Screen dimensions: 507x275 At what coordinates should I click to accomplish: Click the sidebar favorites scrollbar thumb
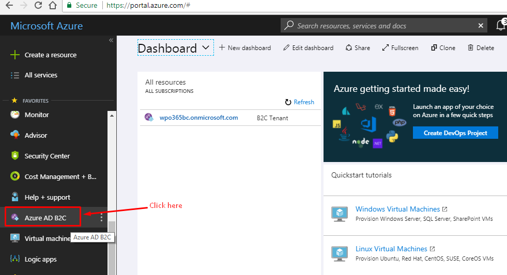pos(112,248)
